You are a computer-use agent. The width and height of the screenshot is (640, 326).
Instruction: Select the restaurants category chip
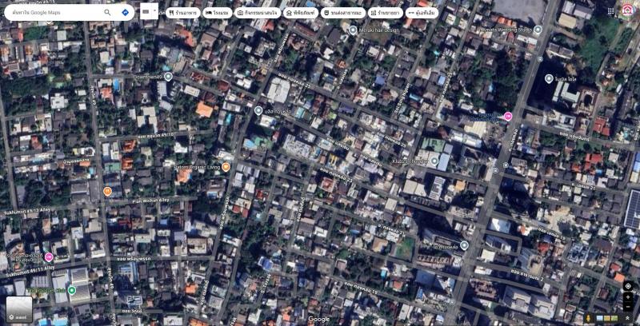pos(182,14)
